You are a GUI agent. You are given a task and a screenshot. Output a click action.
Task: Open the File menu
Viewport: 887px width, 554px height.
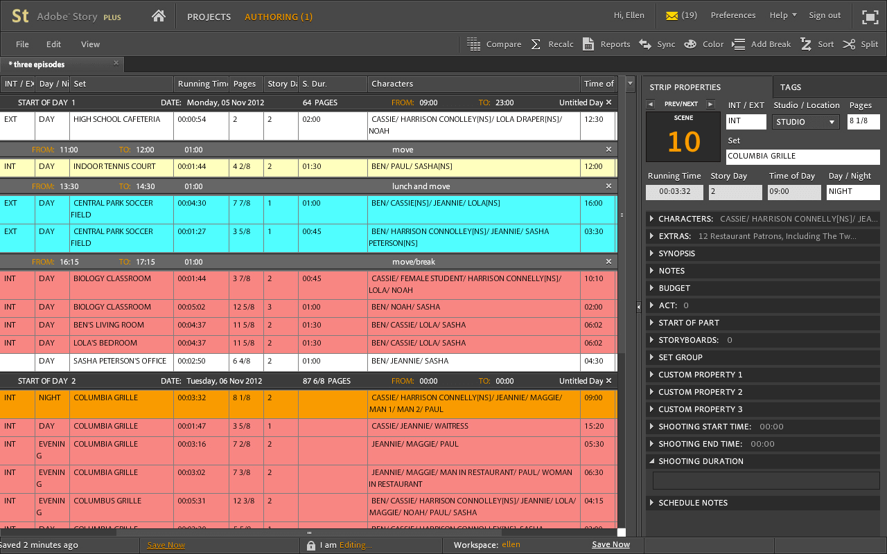click(x=22, y=44)
